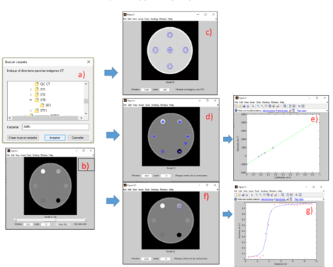The width and height of the screenshot is (333, 267).
Task: Click Save Figure icon in S-curve plot toolbar
Action: (x=243, y=195)
